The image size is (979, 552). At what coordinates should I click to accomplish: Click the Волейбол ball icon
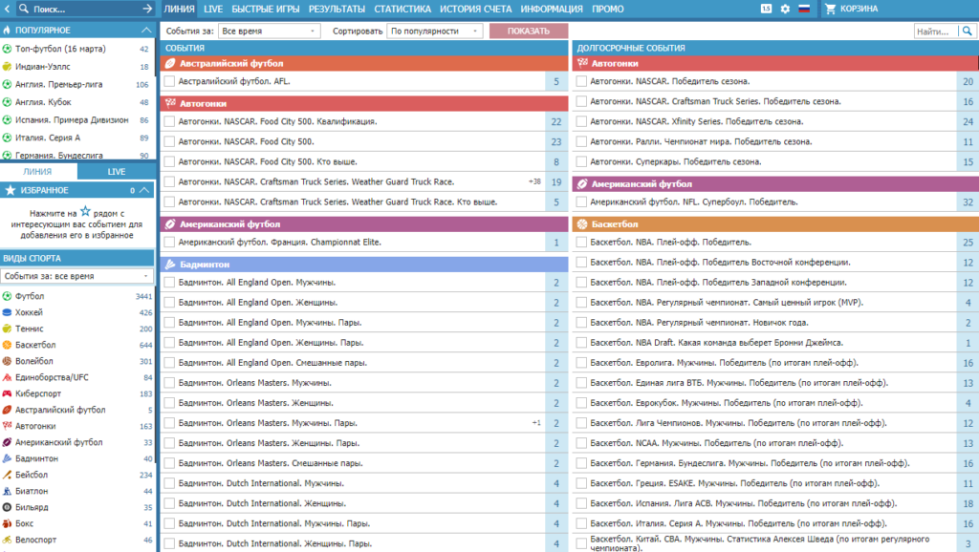pos(7,361)
